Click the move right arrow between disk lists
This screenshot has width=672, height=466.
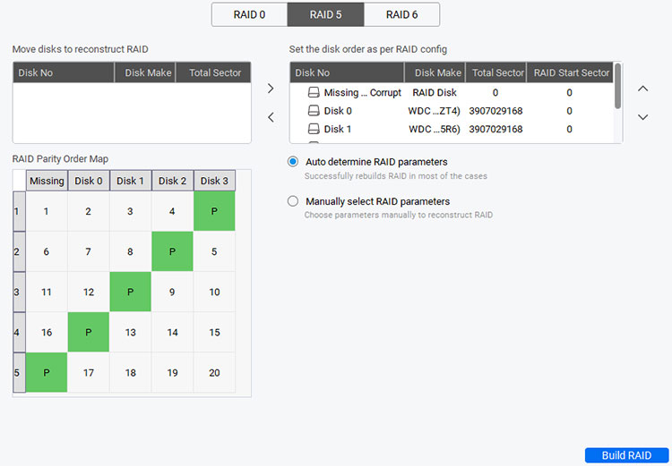pyautogui.click(x=271, y=89)
